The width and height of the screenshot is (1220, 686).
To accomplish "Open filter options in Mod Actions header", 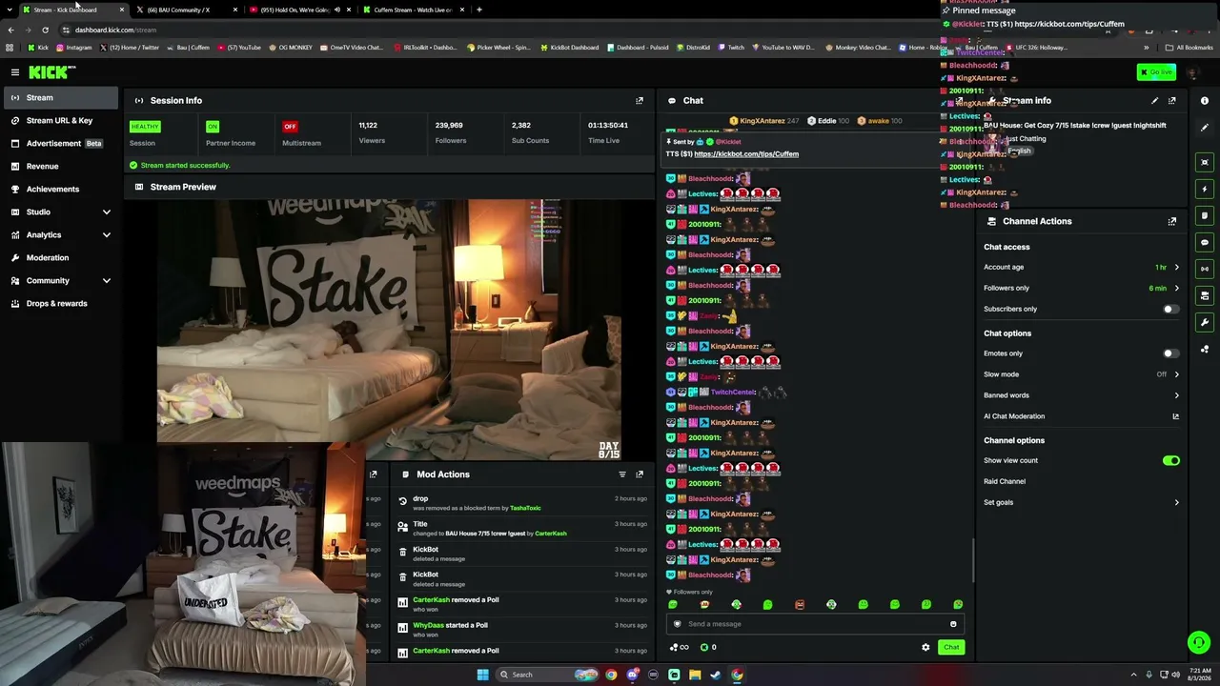I will click(622, 474).
